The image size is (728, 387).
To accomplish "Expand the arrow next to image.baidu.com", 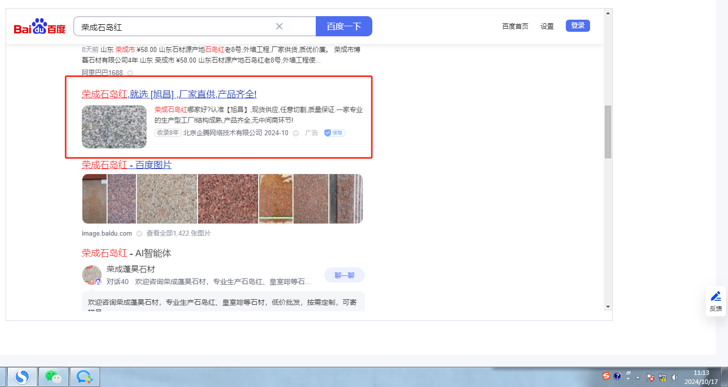I will (x=139, y=234).
